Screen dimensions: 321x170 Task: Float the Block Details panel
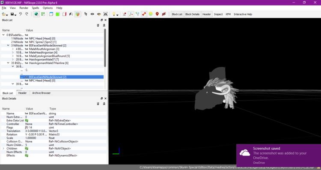click(x=101, y=98)
